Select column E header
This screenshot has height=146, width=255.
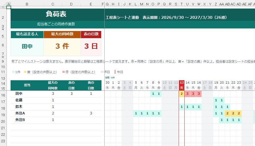[91, 4]
